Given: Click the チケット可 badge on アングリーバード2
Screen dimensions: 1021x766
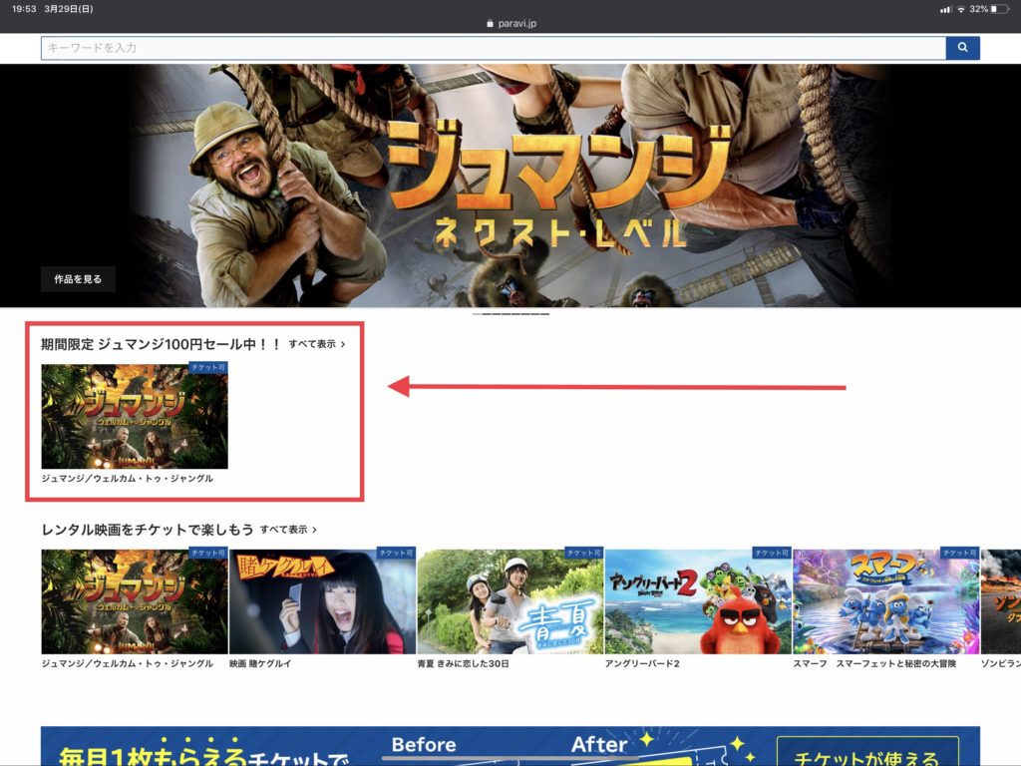Looking at the screenshot, I should pos(772,553).
